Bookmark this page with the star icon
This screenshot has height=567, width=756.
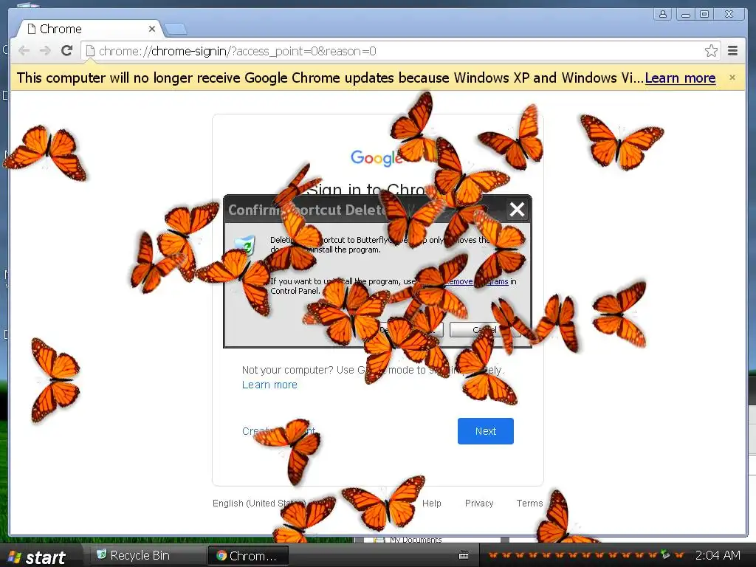[x=711, y=51]
